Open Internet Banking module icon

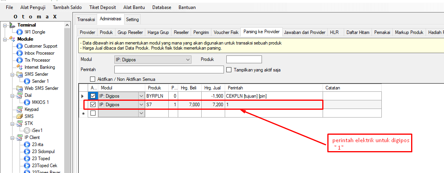click(x=20, y=67)
